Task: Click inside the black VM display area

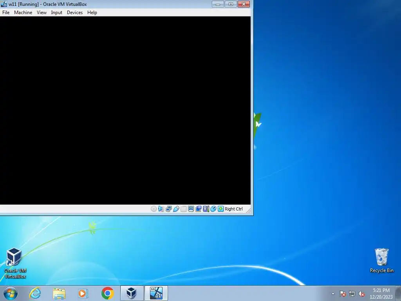Action: pyautogui.click(x=125, y=110)
